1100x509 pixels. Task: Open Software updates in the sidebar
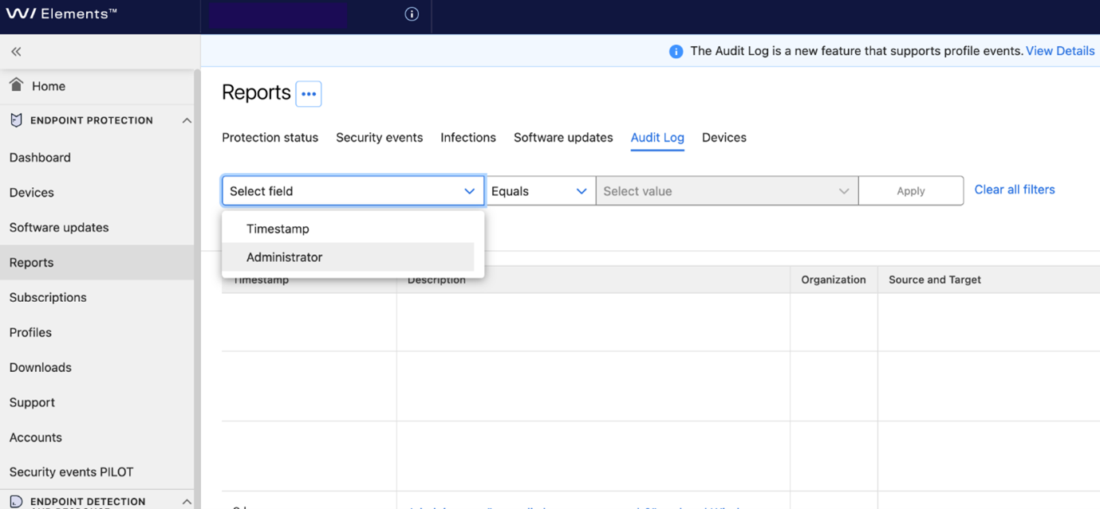tap(97, 228)
